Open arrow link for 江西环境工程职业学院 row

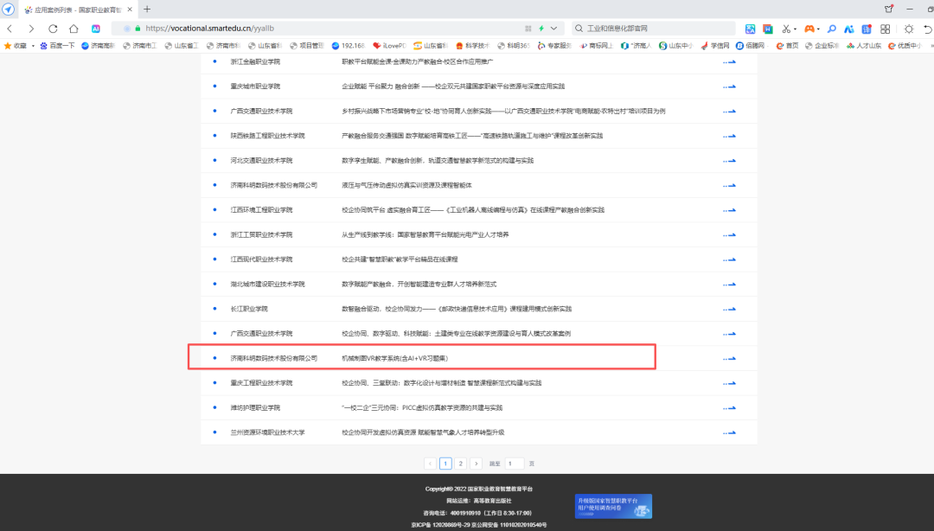730,210
